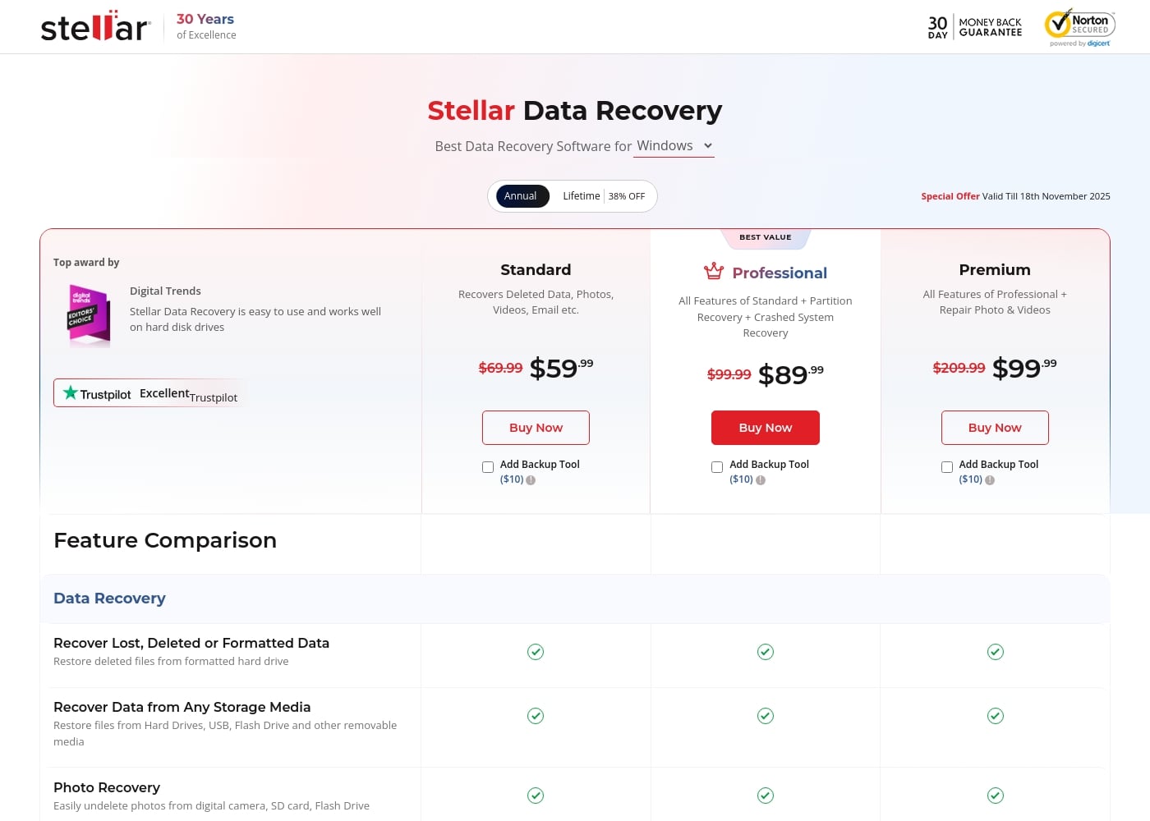
Task: Click Premium checkmark for Recover Lost, Deleted Data
Action: pyautogui.click(x=996, y=652)
